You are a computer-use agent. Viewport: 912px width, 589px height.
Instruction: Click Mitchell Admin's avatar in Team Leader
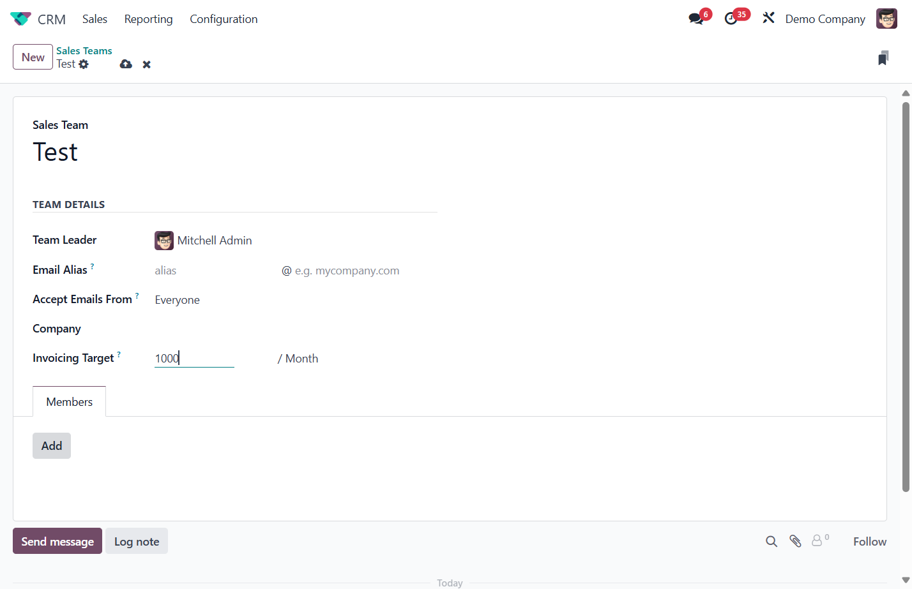pyautogui.click(x=164, y=241)
